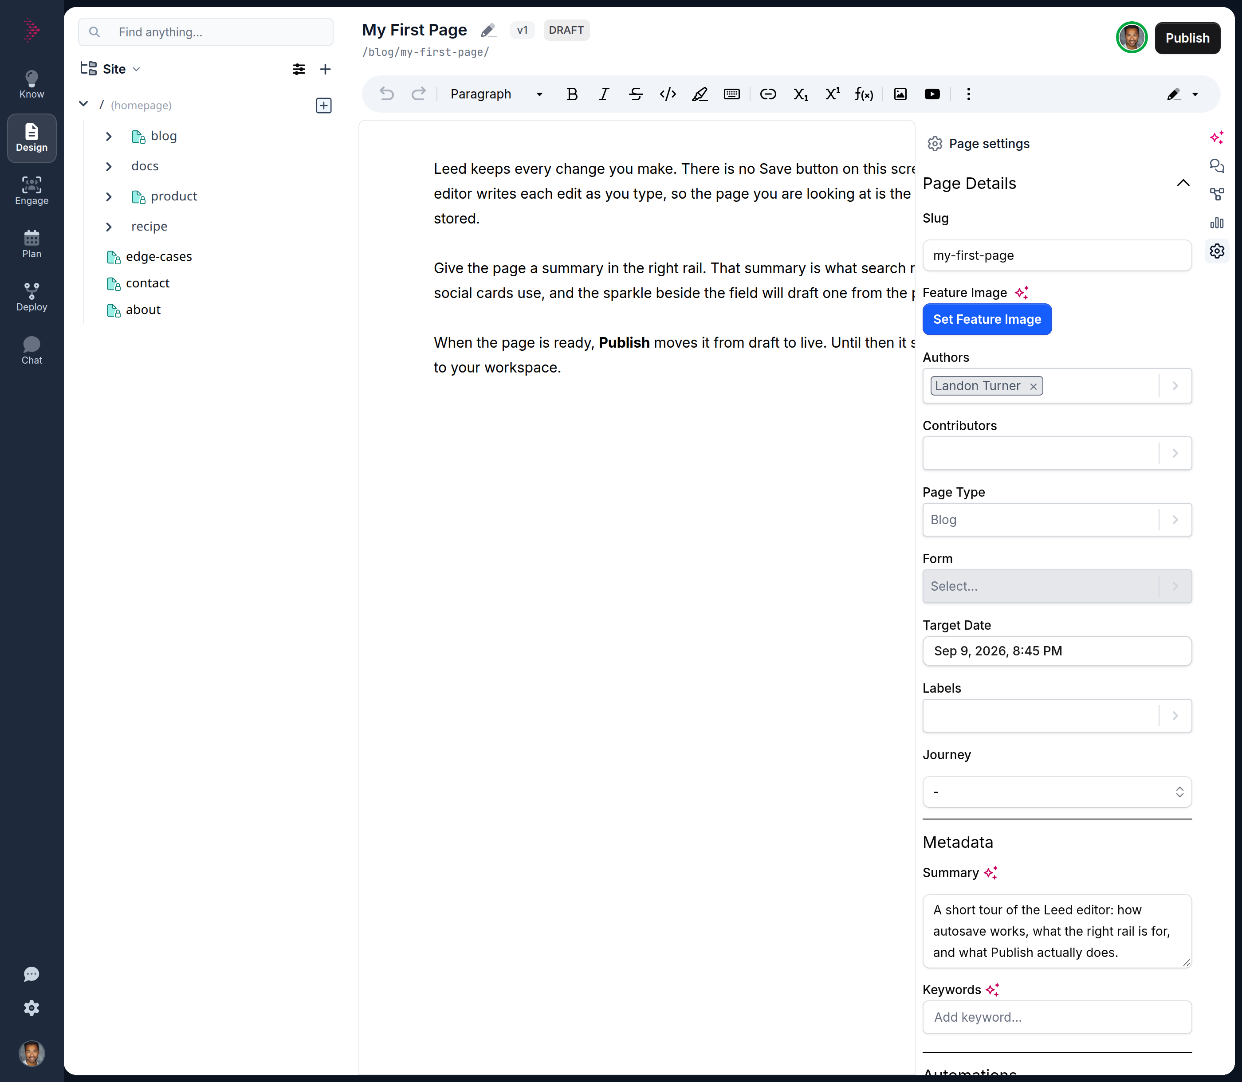Open the Journey select box
The height and width of the screenshot is (1082, 1242).
point(1057,792)
